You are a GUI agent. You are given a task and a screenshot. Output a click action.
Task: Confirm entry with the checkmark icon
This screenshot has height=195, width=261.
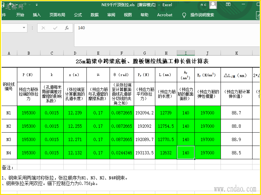[x=55, y=28]
